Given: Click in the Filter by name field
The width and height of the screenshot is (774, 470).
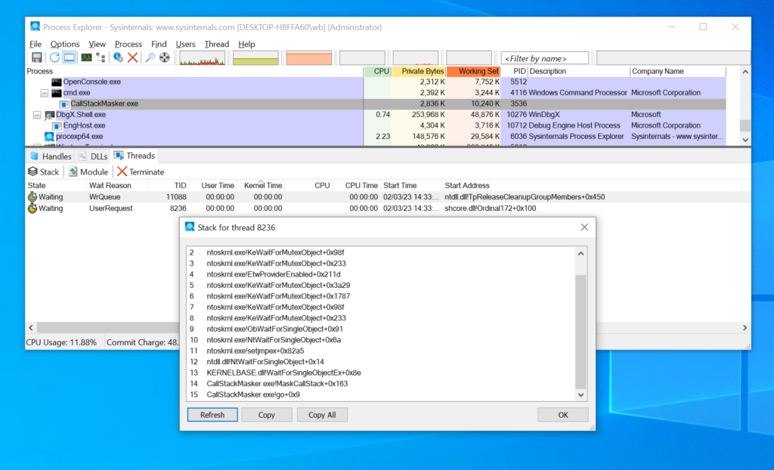Looking at the screenshot, I should 545,58.
